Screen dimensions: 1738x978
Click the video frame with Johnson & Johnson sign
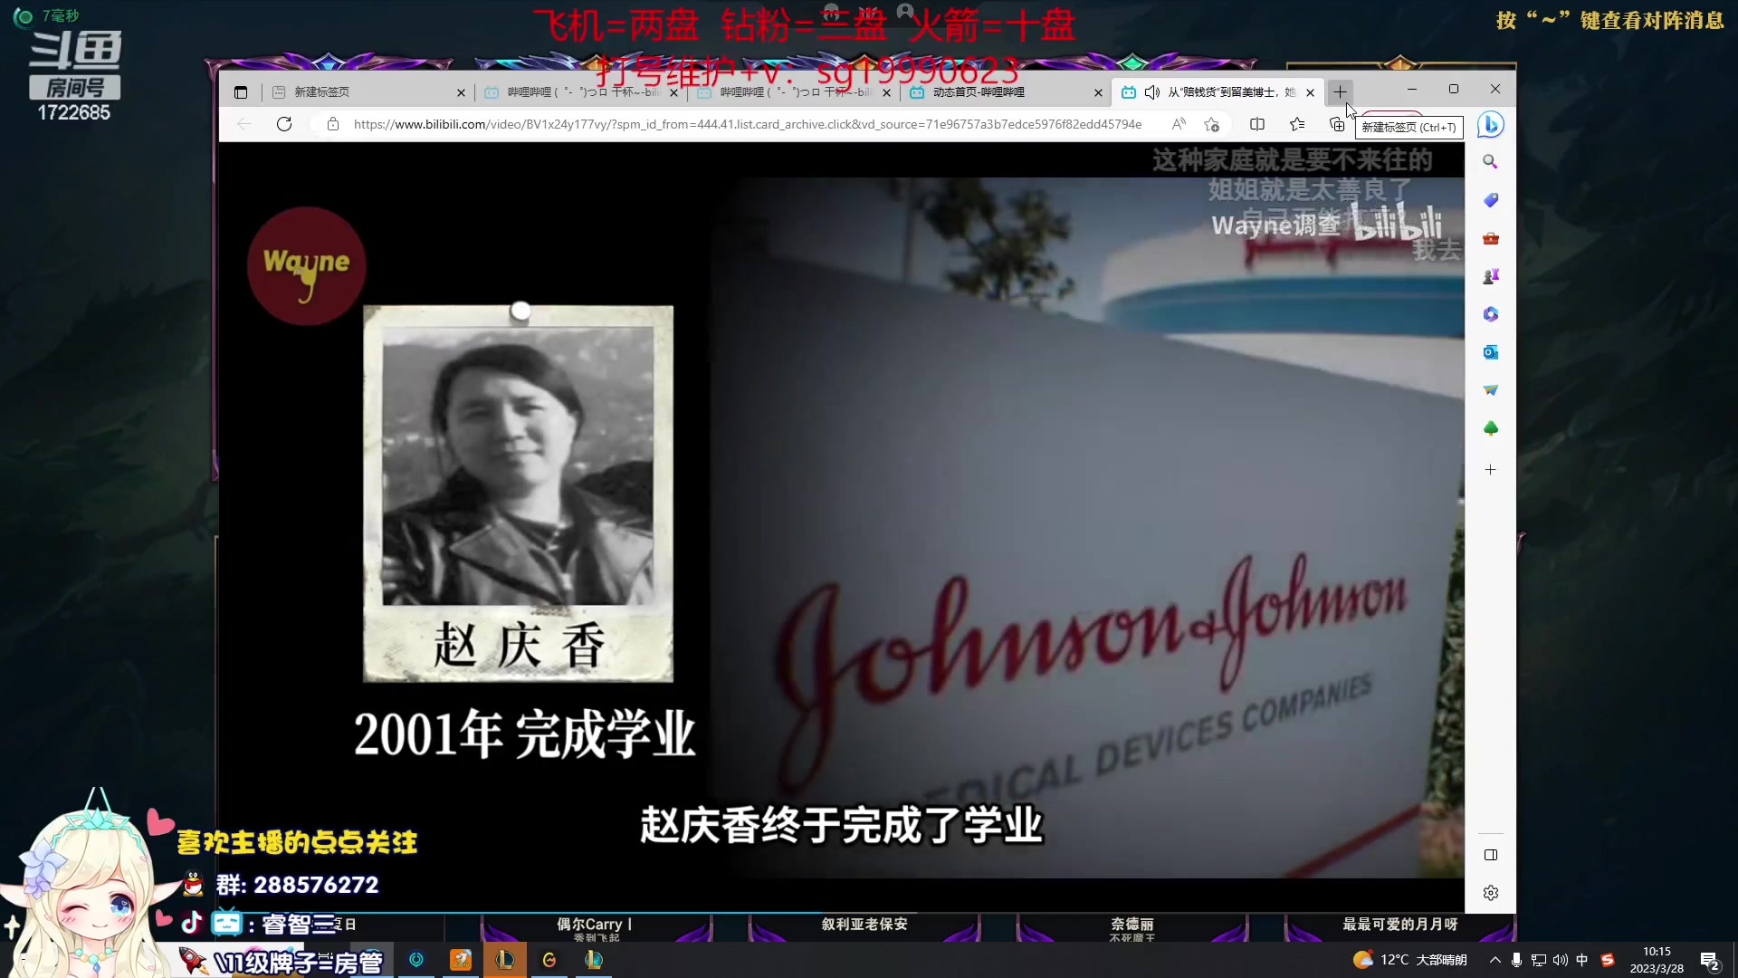pos(1086,527)
